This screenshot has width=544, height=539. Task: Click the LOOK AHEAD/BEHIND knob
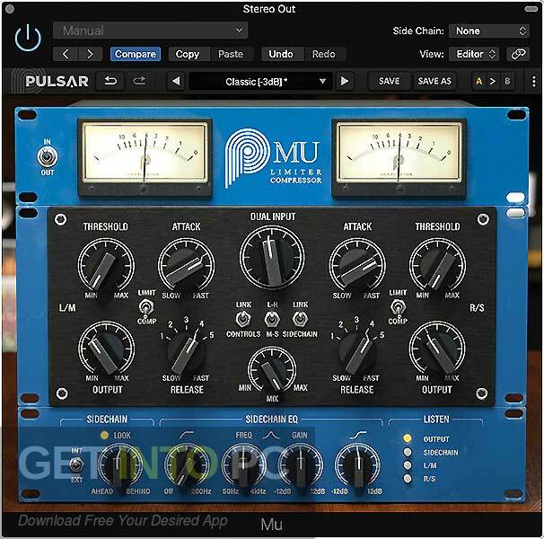[120, 465]
